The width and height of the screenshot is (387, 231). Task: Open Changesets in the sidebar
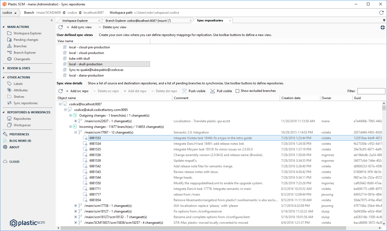[19, 59]
